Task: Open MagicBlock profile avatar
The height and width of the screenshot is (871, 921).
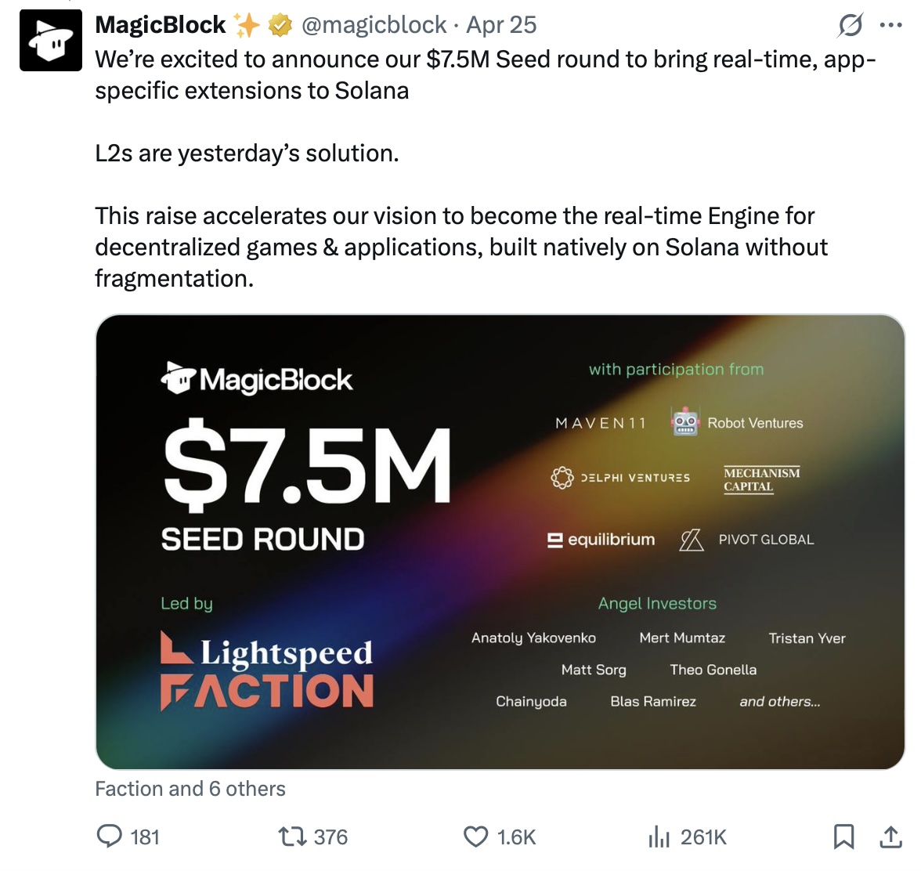Action: (x=51, y=40)
